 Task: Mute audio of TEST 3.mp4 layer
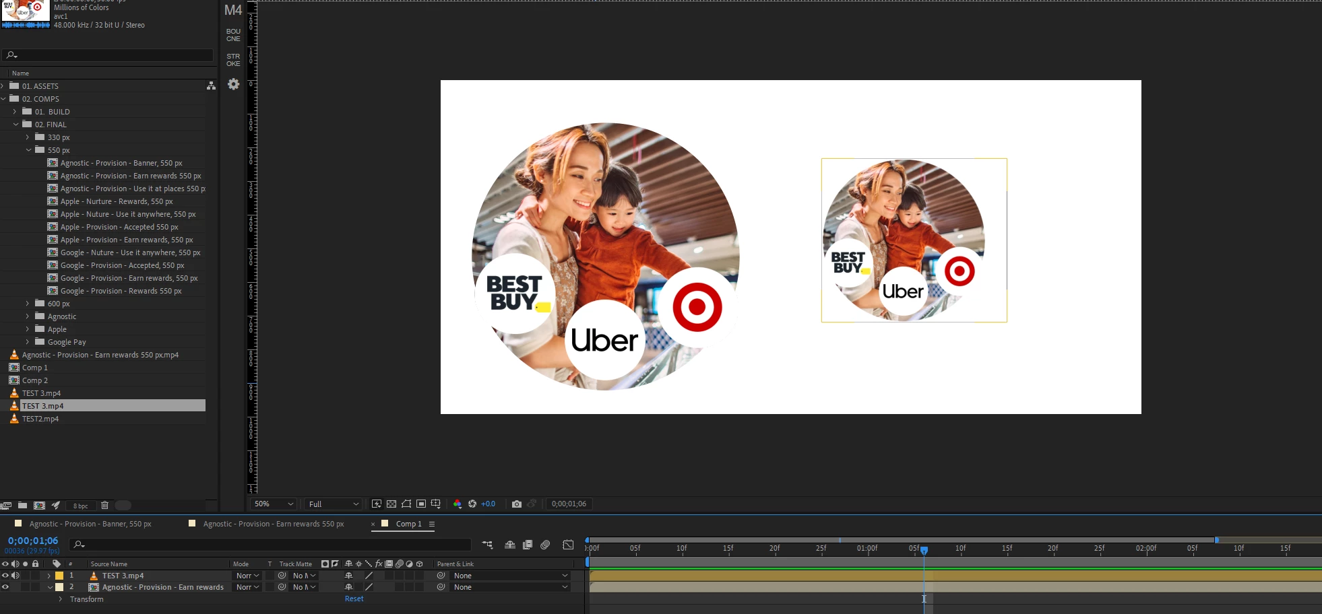coord(15,576)
